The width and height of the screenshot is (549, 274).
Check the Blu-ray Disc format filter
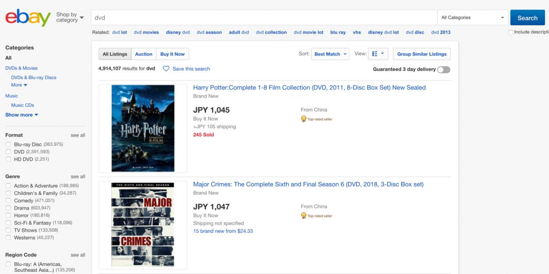(8, 144)
